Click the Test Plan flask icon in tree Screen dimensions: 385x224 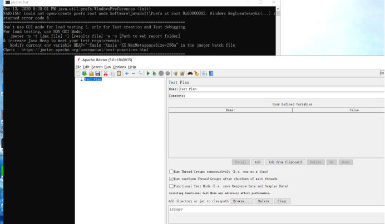click(82, 79)
